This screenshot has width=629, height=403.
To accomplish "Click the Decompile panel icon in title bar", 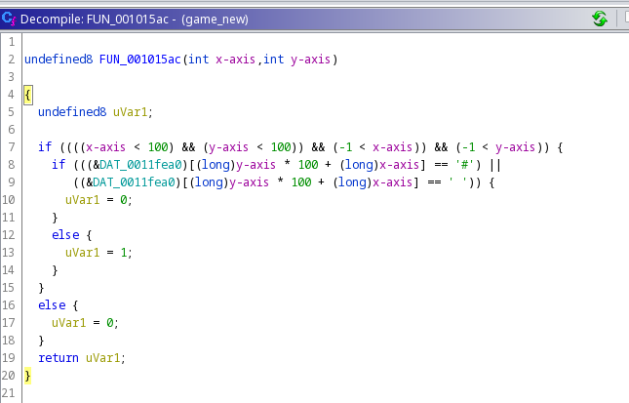I will coord(9,18).
